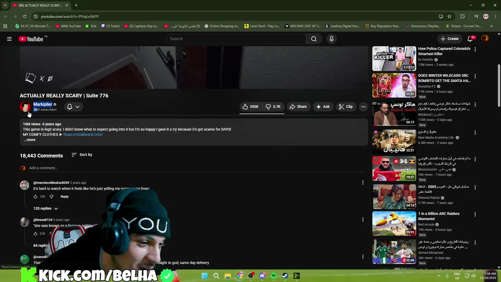Open the account avatar menu
This screenshot has height=282, width=501.
(x=485, y=38)
